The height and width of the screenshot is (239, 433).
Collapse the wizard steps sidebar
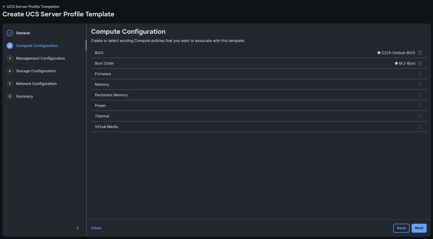[77, 228]
